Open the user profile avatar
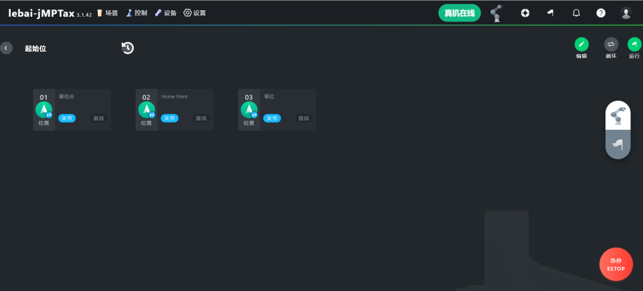Image resolution: width=643 pixels, height=291 pixels. pos(626,13)
